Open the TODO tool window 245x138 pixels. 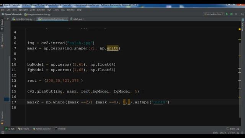coord(24,129)
